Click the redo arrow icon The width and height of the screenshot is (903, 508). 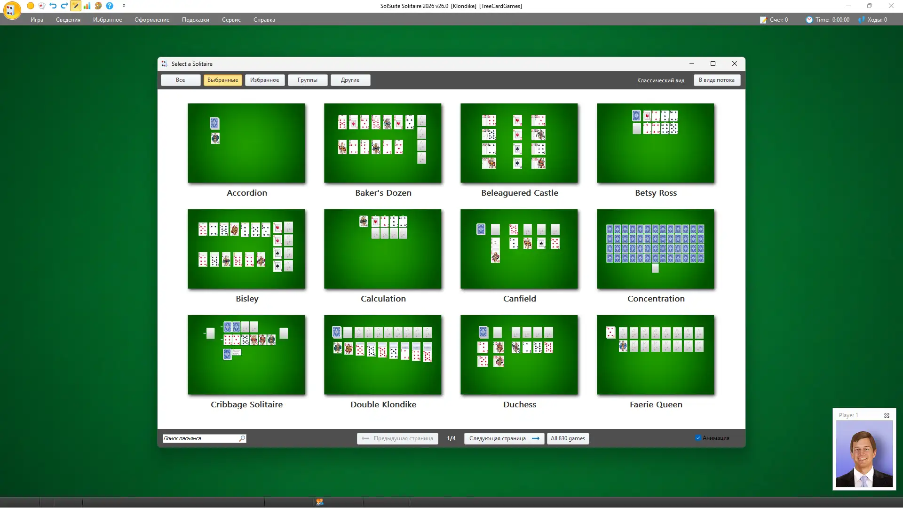(x=64, y=6)
